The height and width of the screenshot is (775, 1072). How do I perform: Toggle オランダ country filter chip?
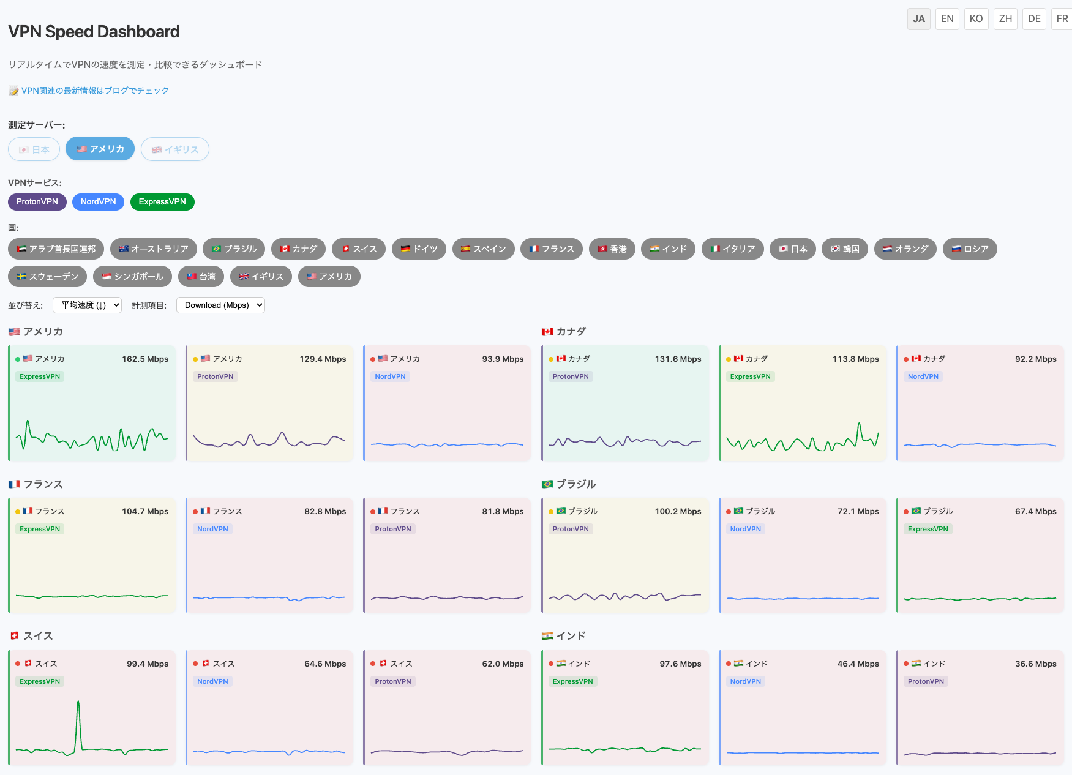pyautogui.click(x=905, y=249)
